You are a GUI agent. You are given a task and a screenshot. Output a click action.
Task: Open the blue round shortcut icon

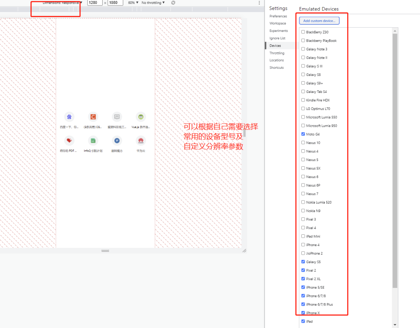pos(117,141)
